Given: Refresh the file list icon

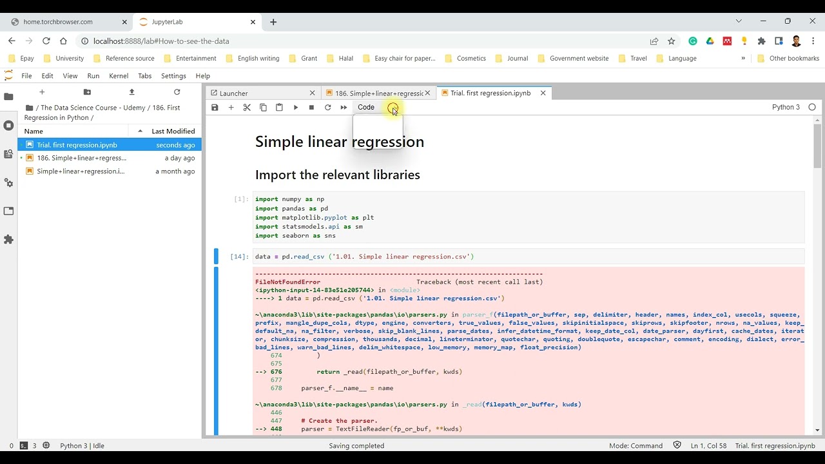Looking at the screenshot, I should click(x=177, y=92).
